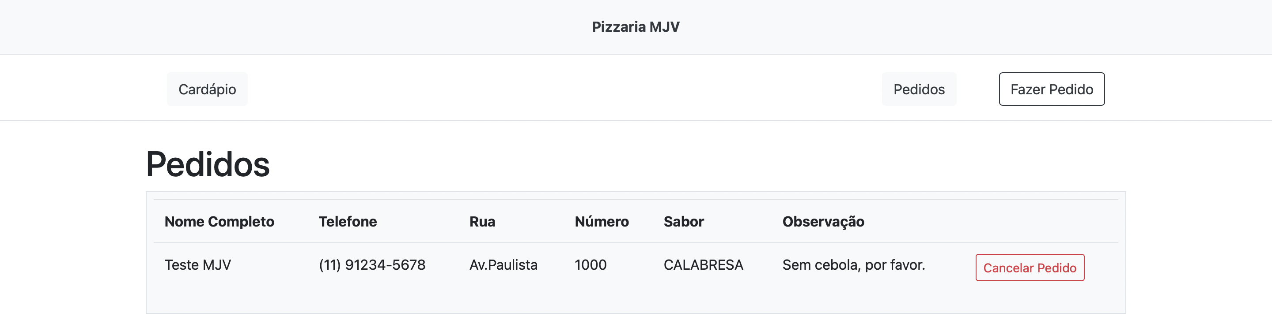
Task: Select the street Av.Paulista in the table
Action: [503, 264]
